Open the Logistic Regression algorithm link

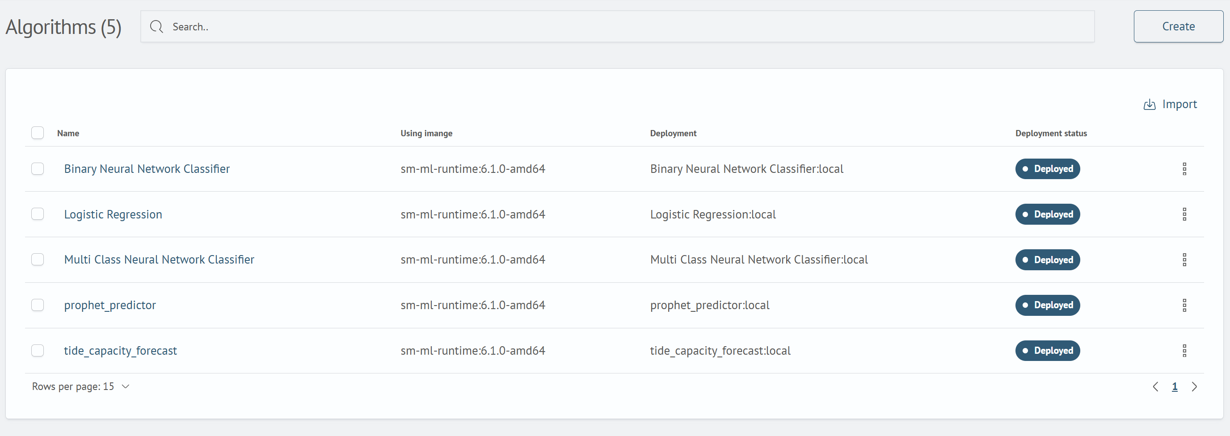pos(113,214)
